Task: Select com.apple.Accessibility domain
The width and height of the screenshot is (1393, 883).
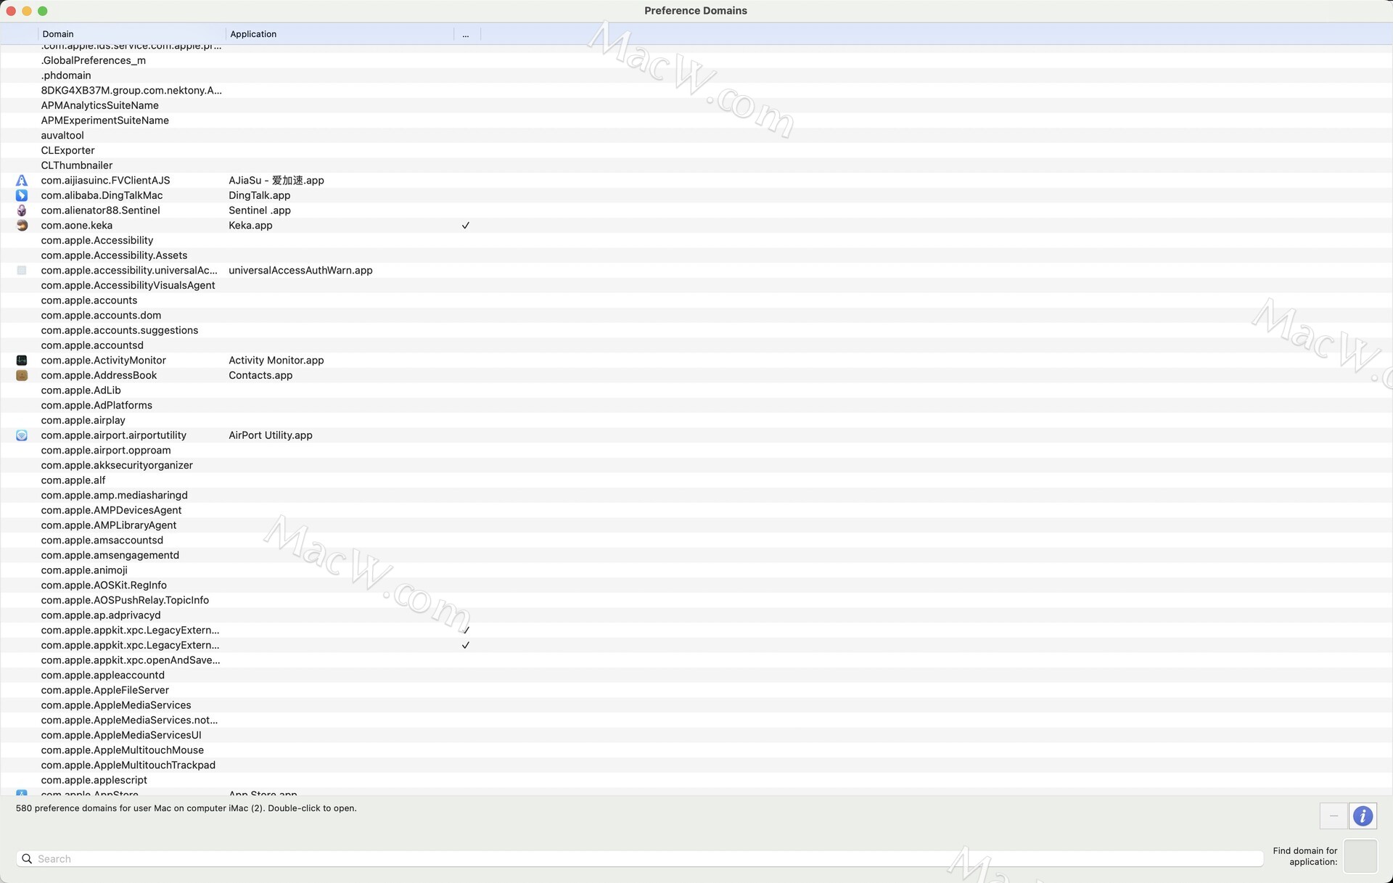Action: [97, 240]
